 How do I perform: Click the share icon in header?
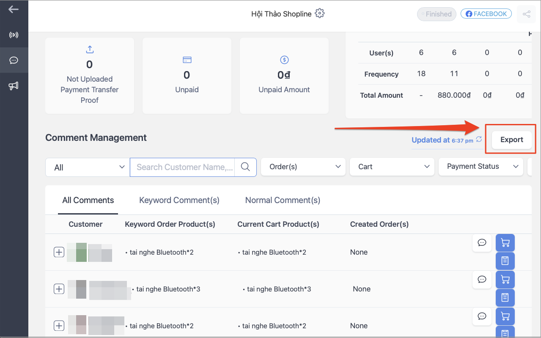[x=526, y=14]
